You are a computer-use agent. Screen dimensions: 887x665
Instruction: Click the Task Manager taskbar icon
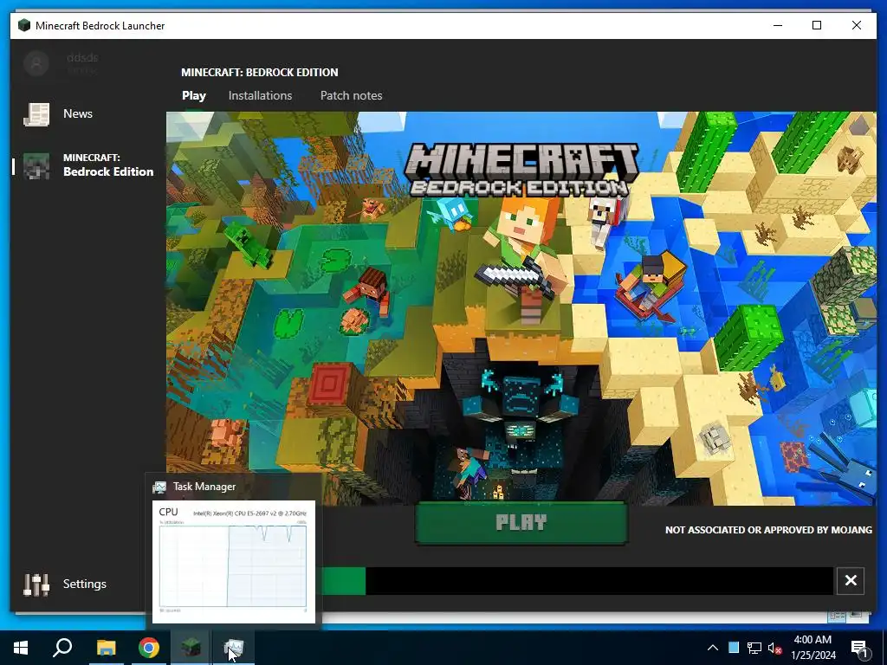(x=233, y=648)
